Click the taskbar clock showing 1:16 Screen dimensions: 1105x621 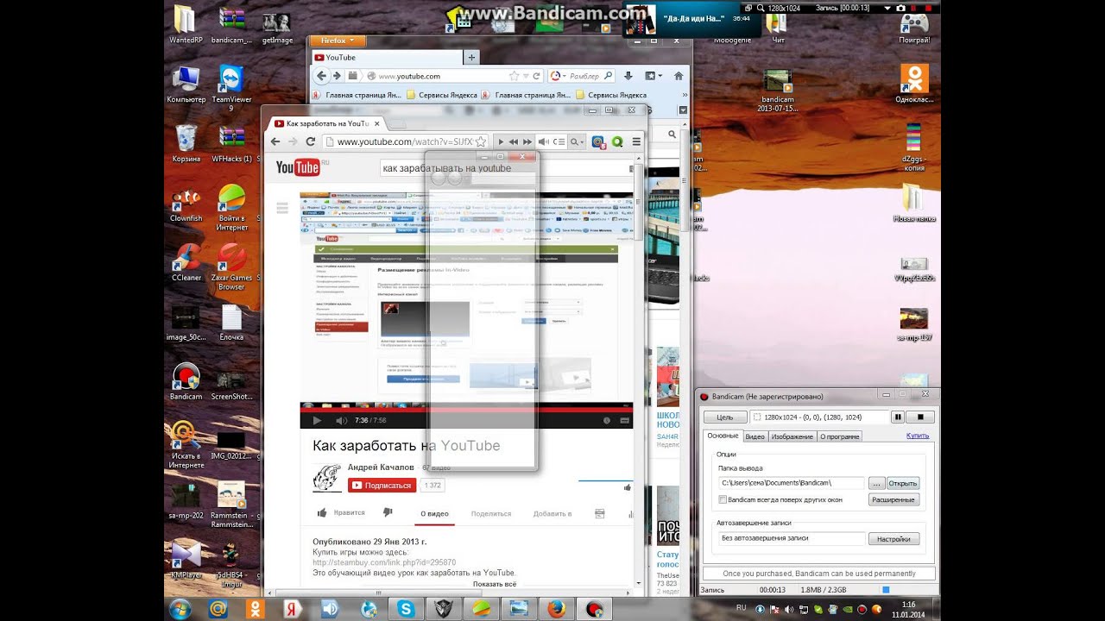[909, 609]
